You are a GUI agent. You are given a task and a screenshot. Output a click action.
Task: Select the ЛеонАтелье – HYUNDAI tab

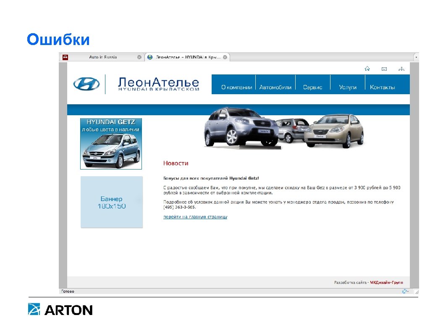[x=188, y=57]
